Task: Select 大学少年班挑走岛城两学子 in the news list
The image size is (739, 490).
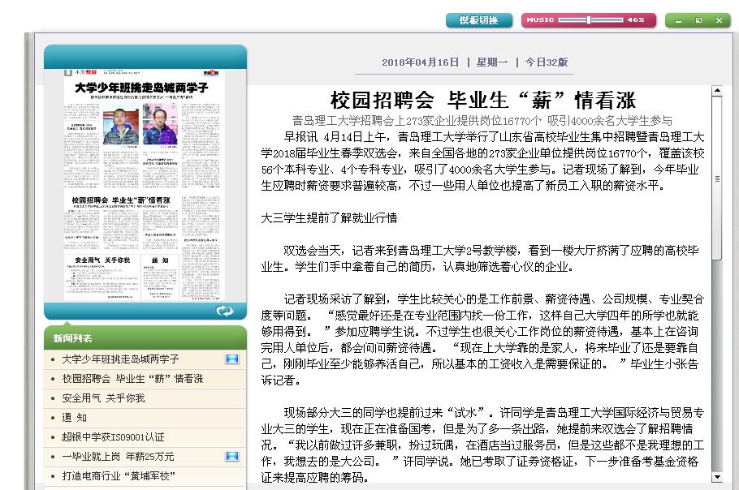Action: pos(120,359)
